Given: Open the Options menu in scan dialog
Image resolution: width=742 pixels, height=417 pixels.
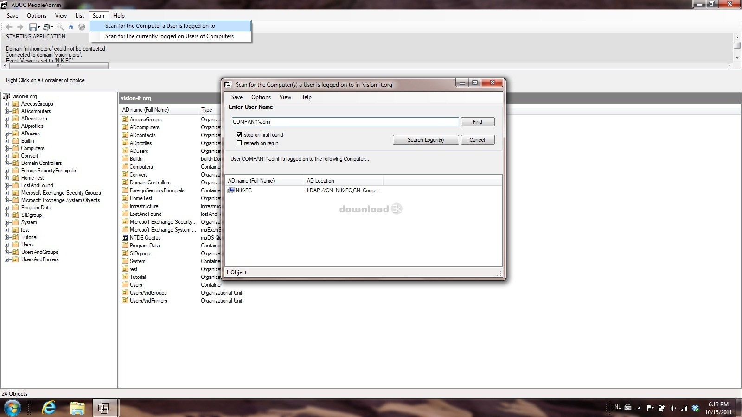Looking at the screenshot, I should (x=261, y=97).
